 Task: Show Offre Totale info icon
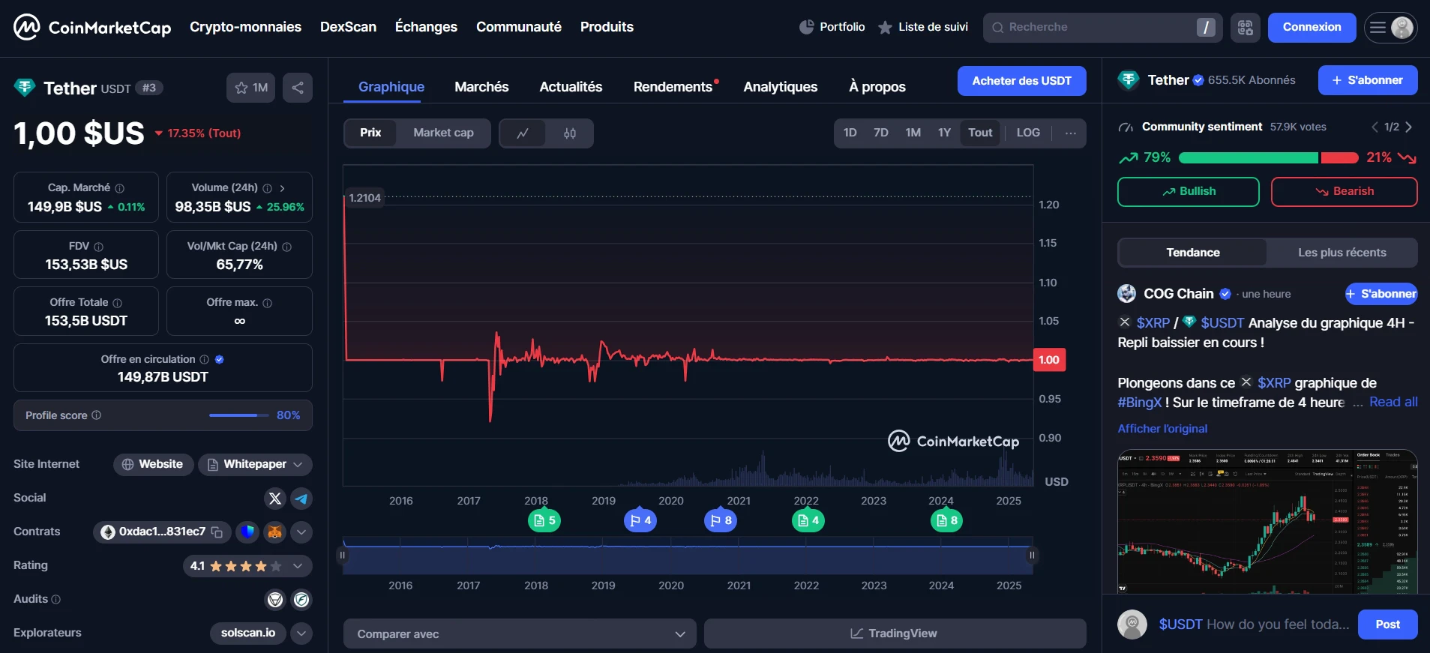point(117,303)
